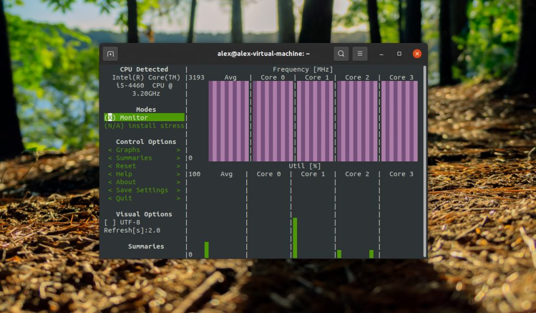The height and width of the screenshot is (313, 536).
Task: Close the terminal with the red button
Action: click(417, 54)
